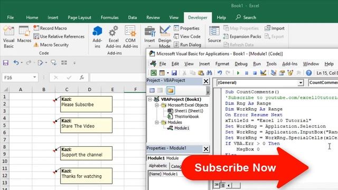The width and height of the screenshot is (338, 190).
Task: Open Macro Security settings
Action: pyautogui.click(x=51, y=45)
